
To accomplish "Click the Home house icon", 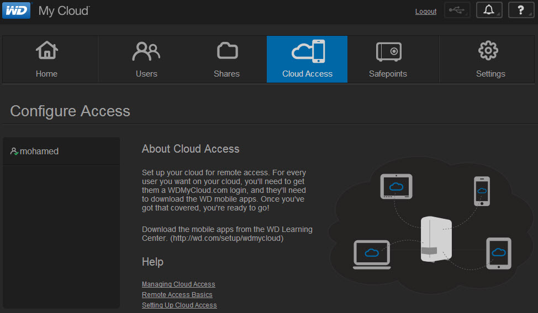I will [x=46, y=50].
